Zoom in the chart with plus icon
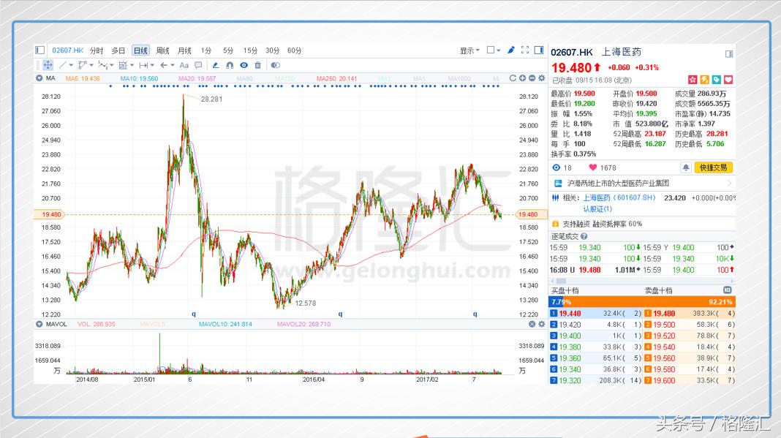Viewport: 781px width, 438px height. click(522, 78)
